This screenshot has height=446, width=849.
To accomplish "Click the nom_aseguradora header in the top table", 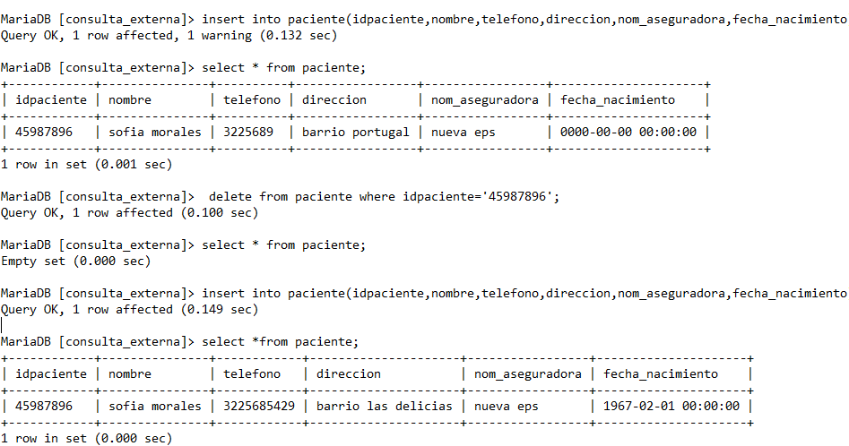I will (x=485, y=99).
